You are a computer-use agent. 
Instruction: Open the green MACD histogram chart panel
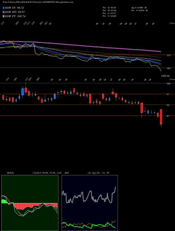click(x=30, y=203)
